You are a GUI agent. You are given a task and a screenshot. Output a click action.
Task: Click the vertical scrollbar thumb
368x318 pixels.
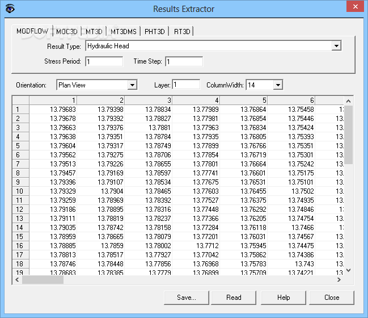point(349,135)
